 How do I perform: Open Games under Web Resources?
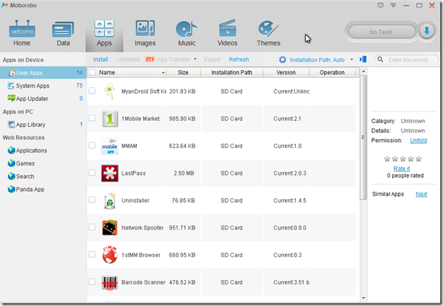[21, 164]
